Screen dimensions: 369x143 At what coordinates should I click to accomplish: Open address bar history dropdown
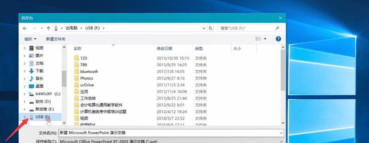[x=204, y=28]
